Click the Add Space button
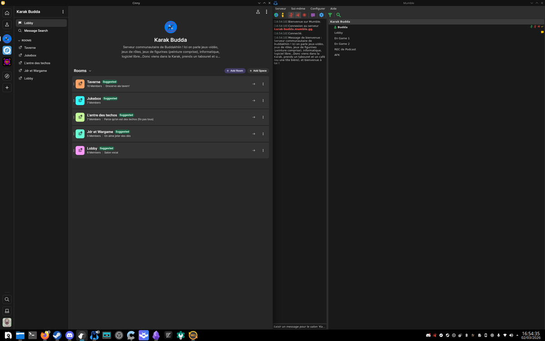 (258, 70)
